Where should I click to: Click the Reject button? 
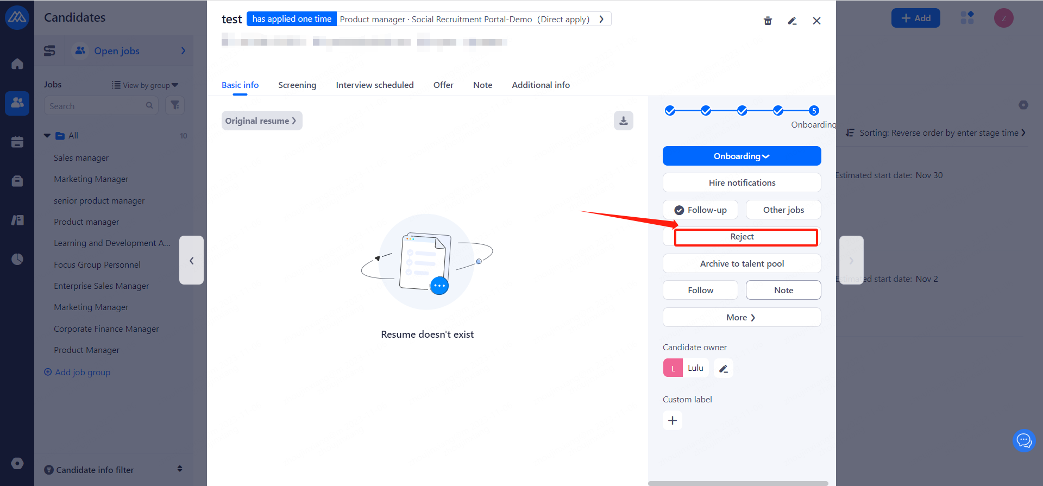point(742,237)
